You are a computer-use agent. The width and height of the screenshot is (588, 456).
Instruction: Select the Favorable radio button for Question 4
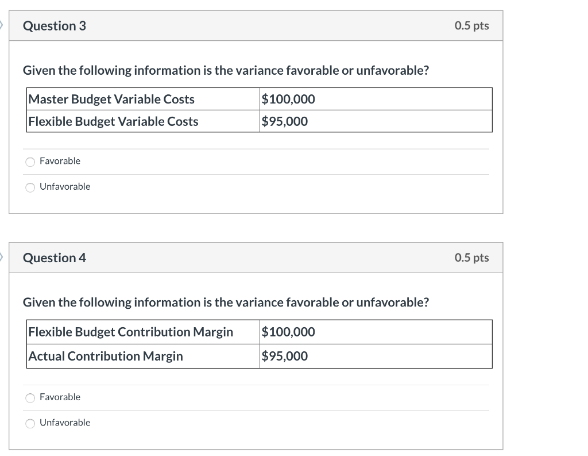point(30,397)
